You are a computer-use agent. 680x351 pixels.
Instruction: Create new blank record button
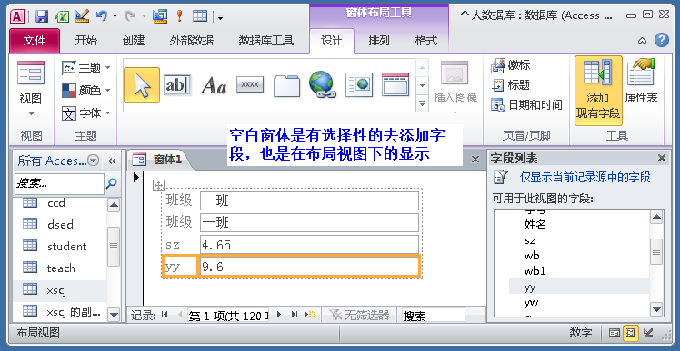pos(310,315)
